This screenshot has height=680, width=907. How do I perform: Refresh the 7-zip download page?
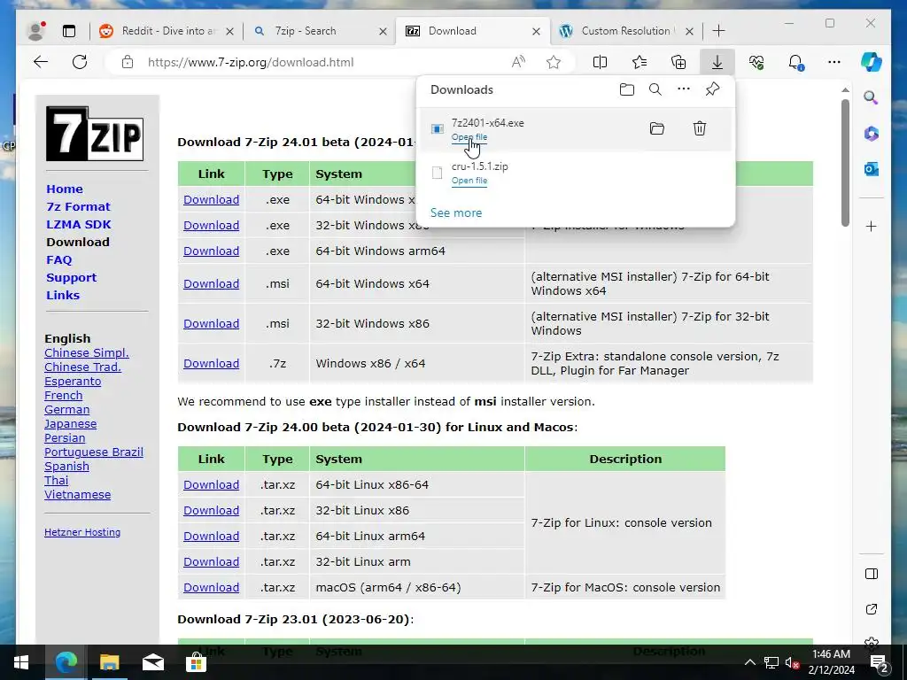coord(80,62)
